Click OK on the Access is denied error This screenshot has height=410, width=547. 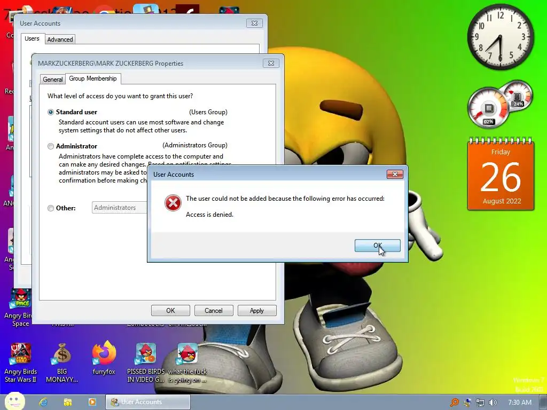click(377, 246)
